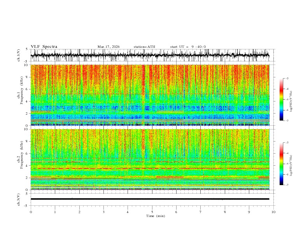308x238 pixels.
Task: Click the ch.2 spectrogram panel
Action: point(150,159)
